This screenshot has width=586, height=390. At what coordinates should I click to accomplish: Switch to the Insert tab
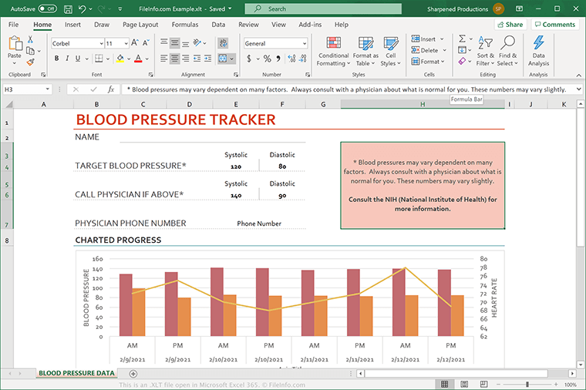pos(72,25)
